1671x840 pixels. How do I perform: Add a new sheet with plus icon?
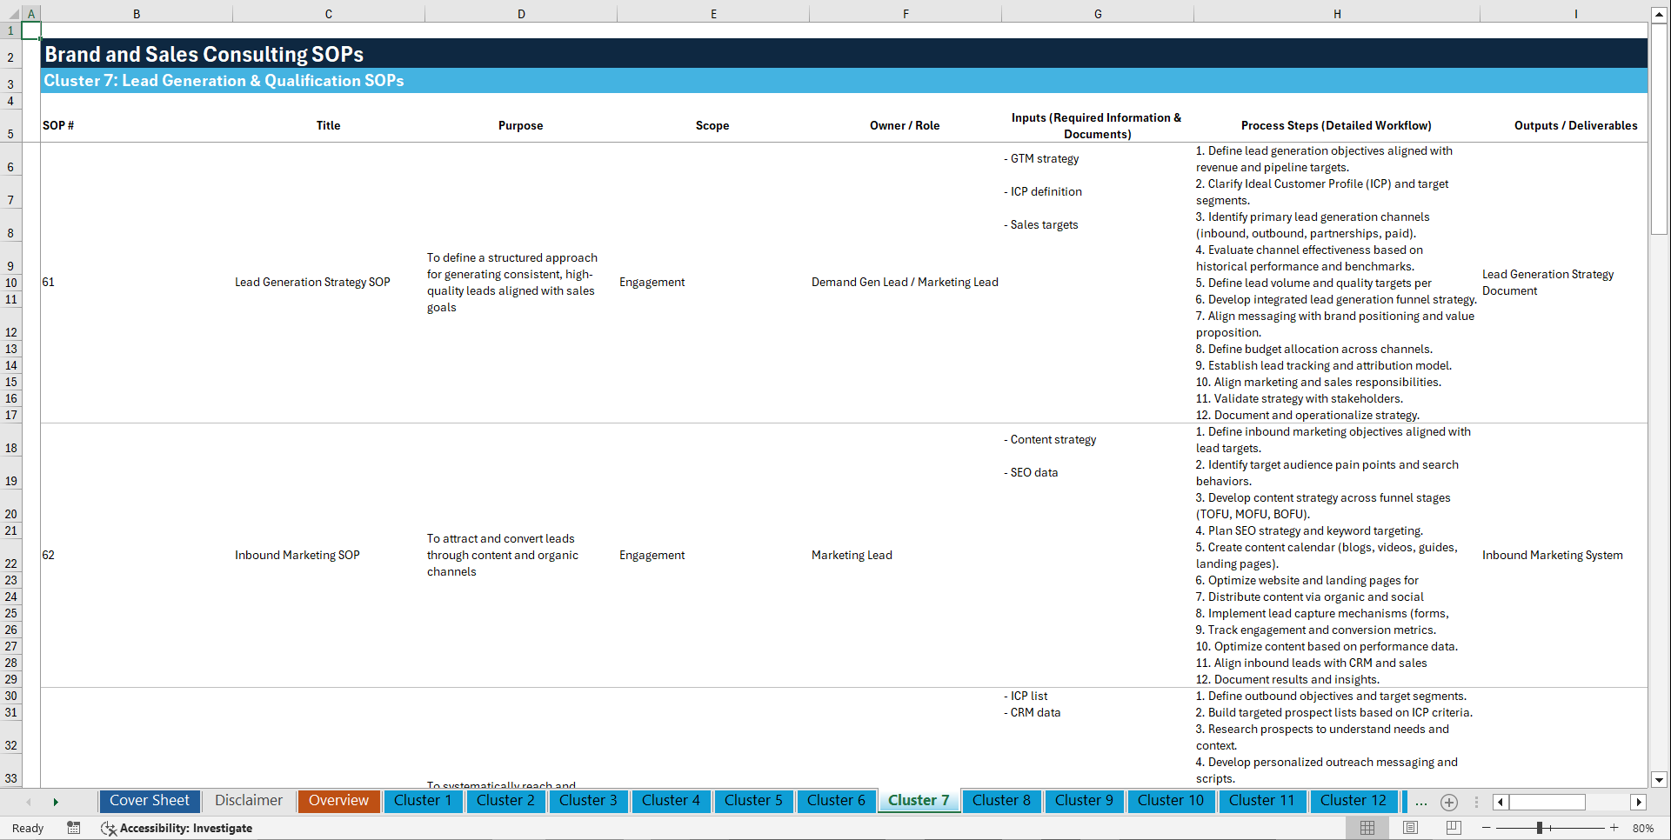click(x=1449, y=802)
